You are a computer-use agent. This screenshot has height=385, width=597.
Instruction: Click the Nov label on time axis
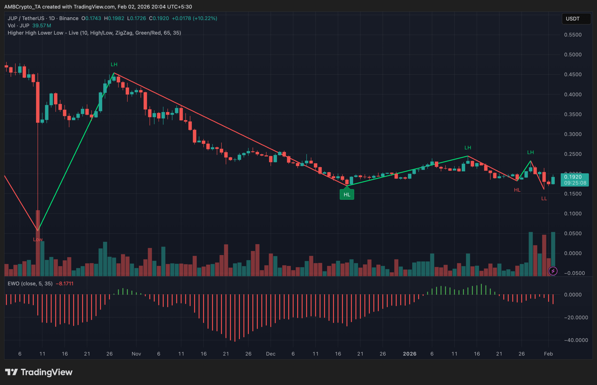[136, 354]
